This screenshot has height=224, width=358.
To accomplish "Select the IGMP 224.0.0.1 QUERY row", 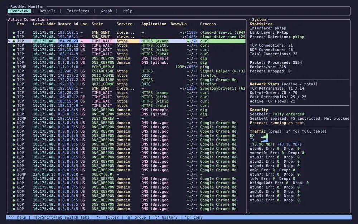I will coord(127,175).
